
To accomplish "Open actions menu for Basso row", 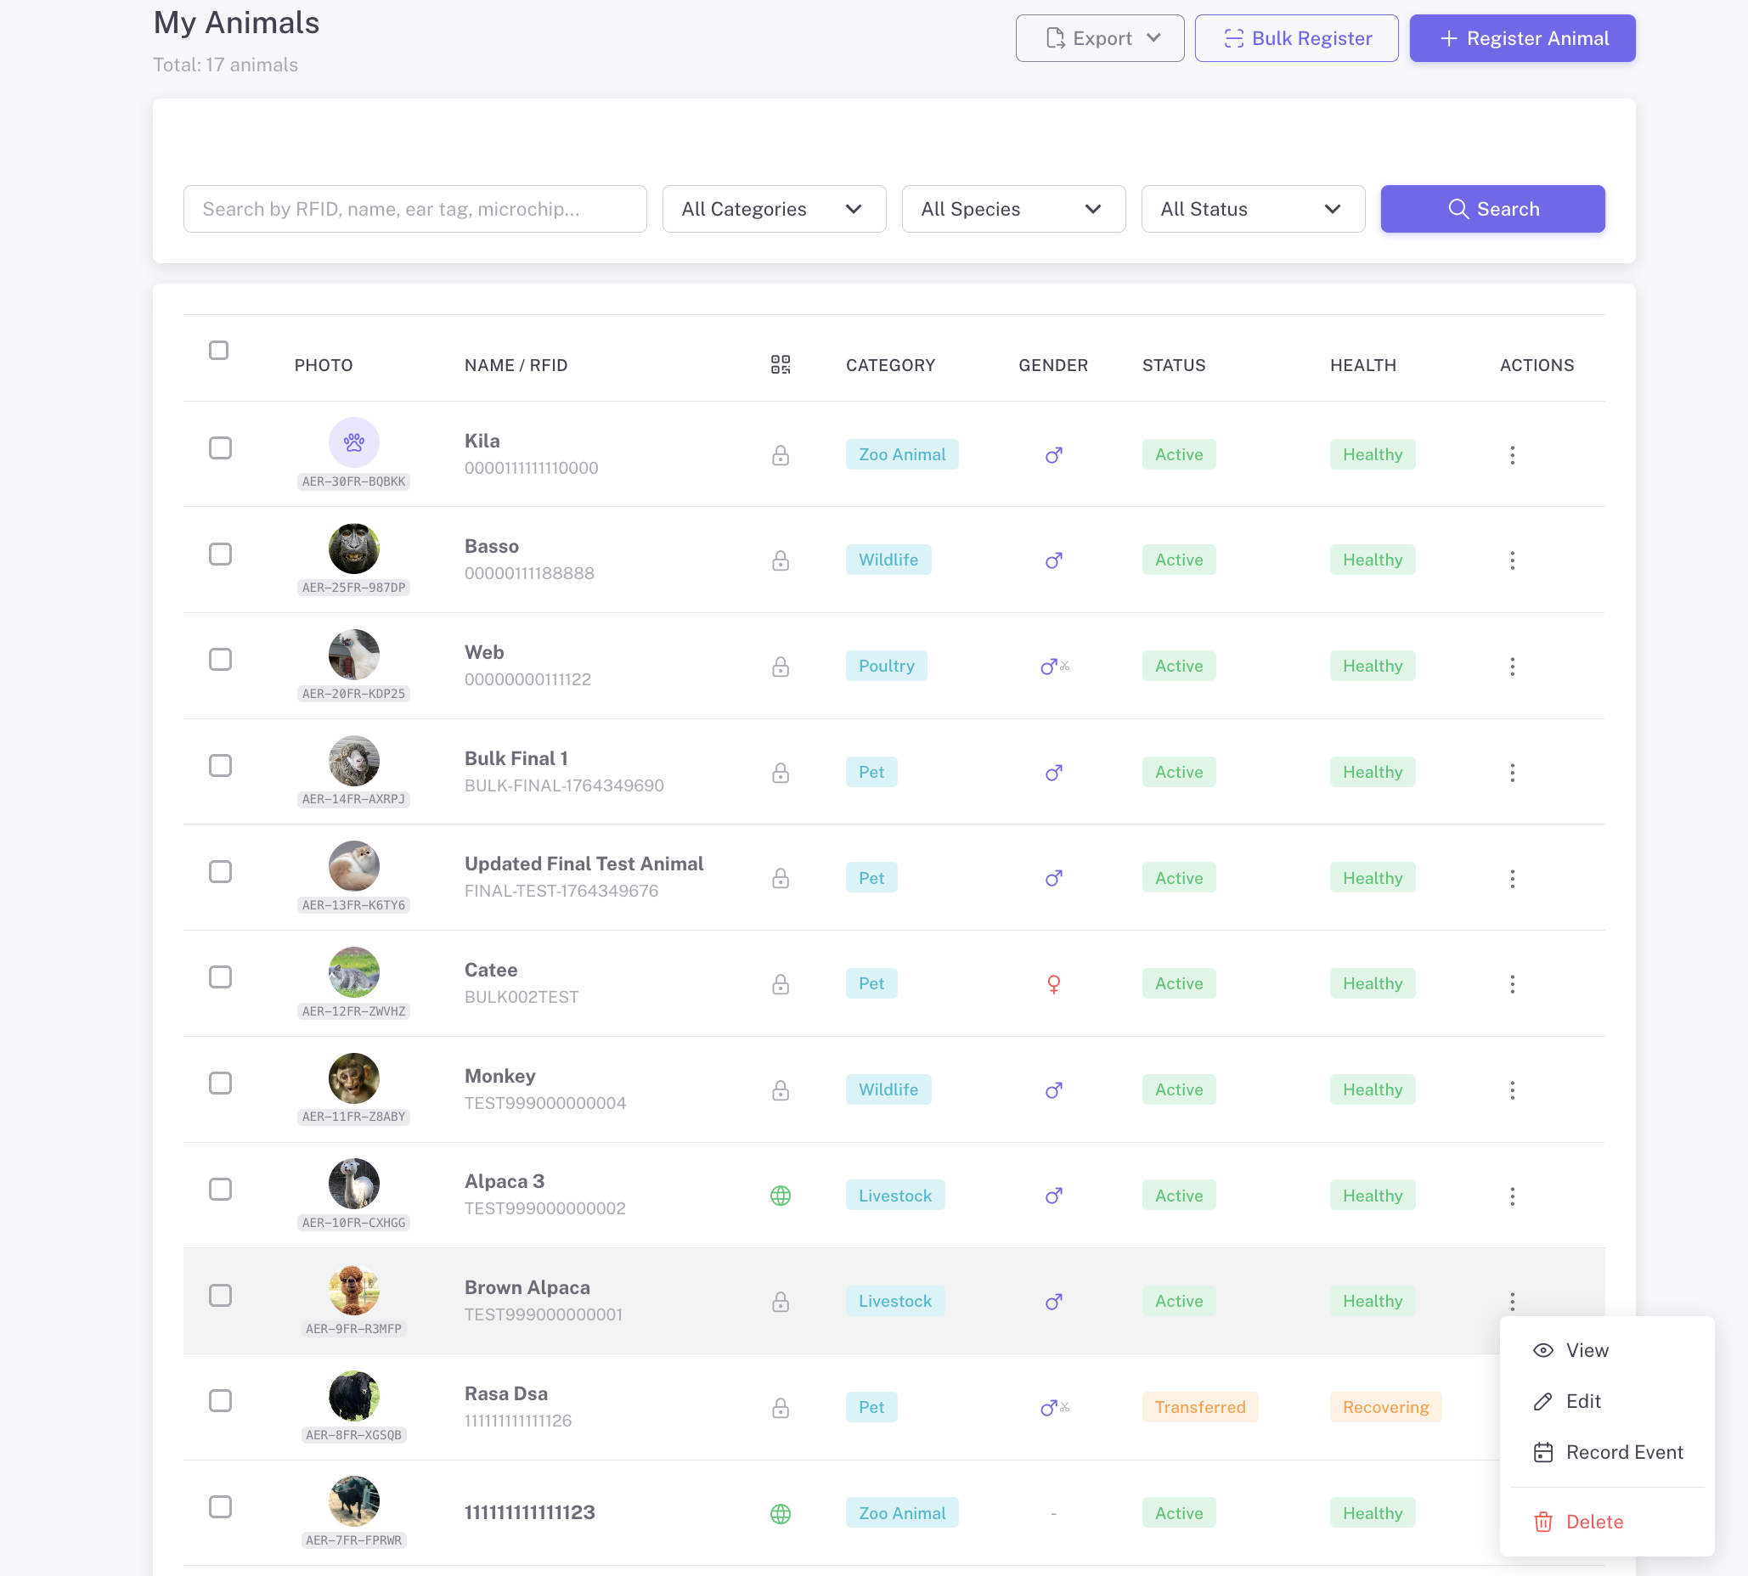I will point(1512,560).
